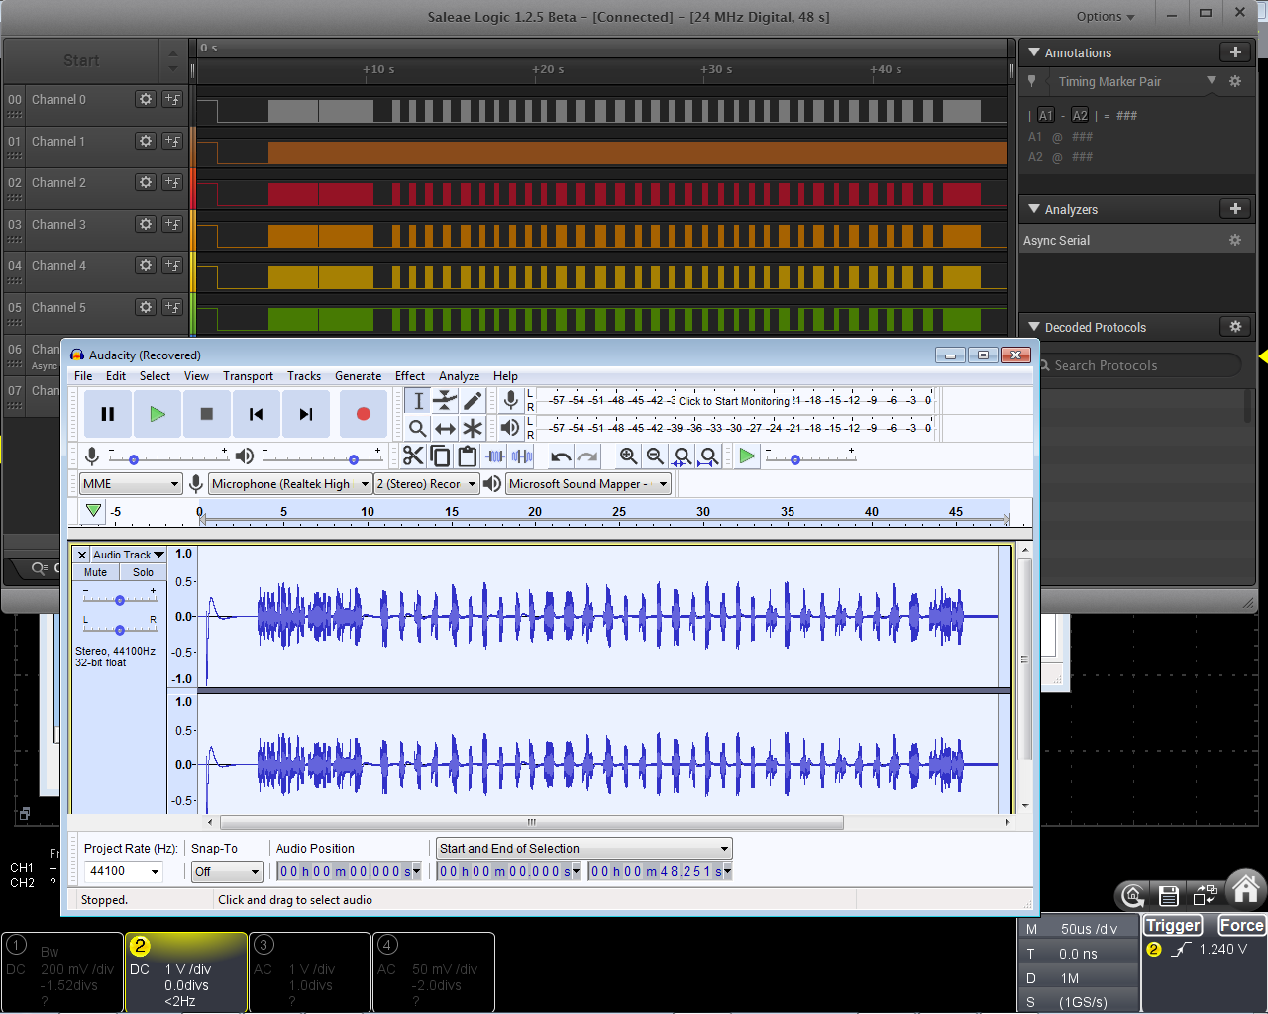This screenshot has height=1014, width=1268.
Task: Start playback with Audacity's large Play button
Action: tap(158, 414)
